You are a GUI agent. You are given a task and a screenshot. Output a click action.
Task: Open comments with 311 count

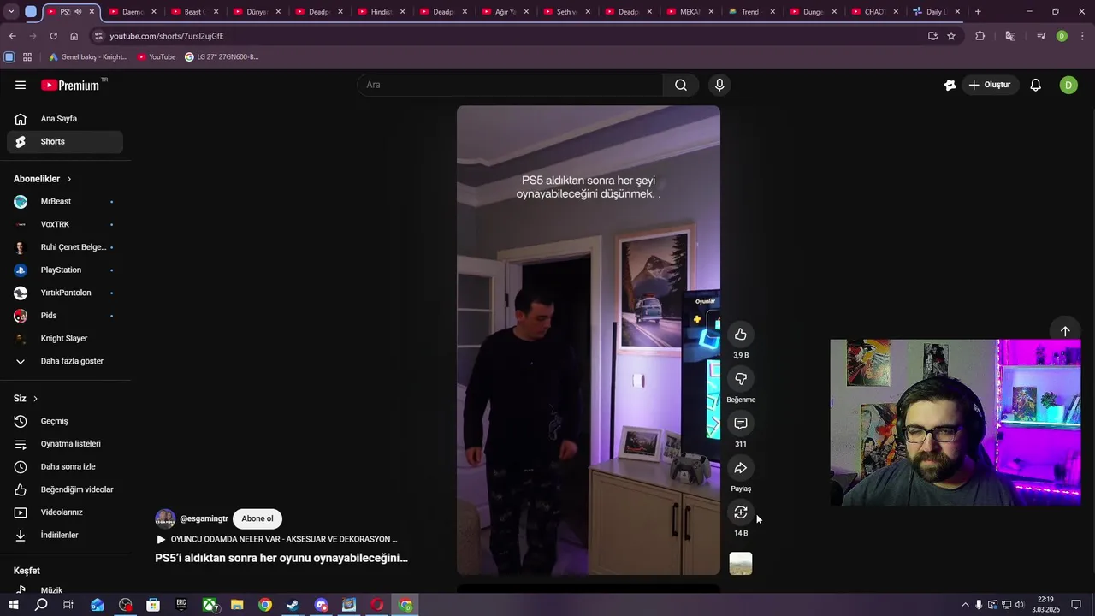click(x=741, y=423)
